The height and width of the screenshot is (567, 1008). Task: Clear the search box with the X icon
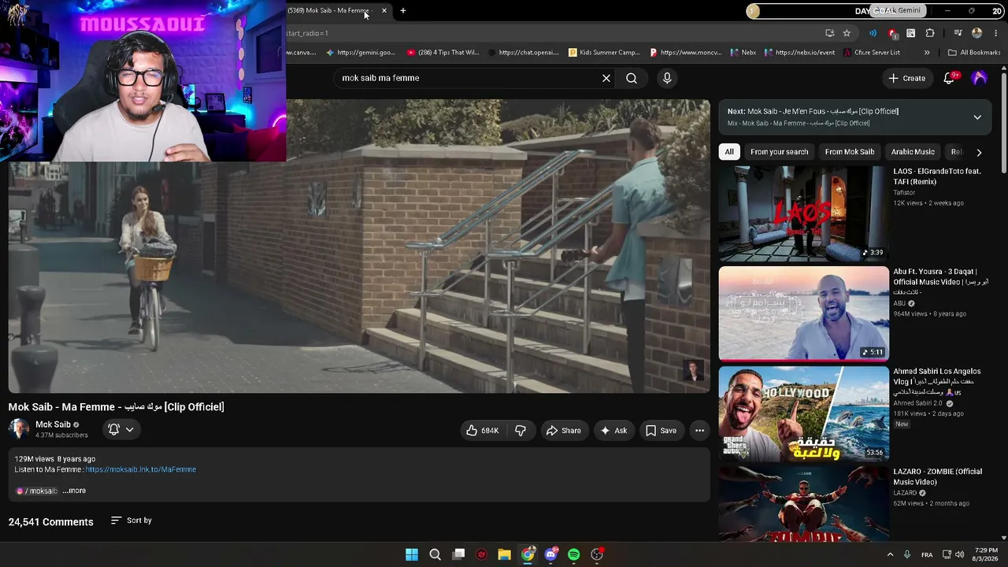(x=606, y=78)
